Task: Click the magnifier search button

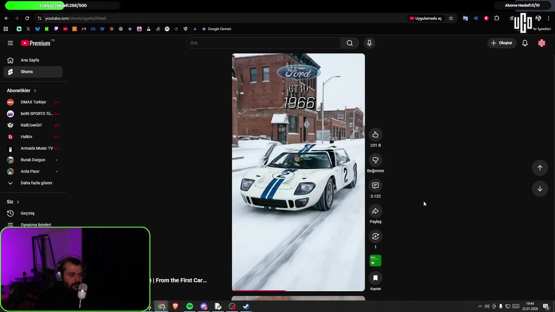Action: point(349,43)
